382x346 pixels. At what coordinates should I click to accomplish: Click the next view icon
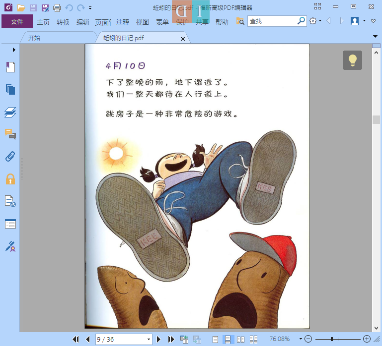pyautogui.click(x=197, y=339)
